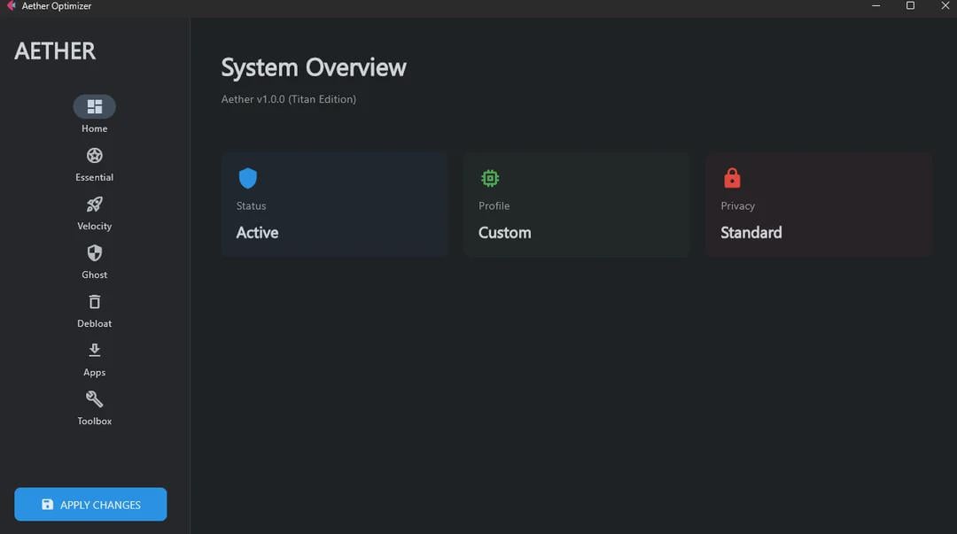957x534 pixels.
Task: Select the Custom profile card text
Action: click(504, 233)
